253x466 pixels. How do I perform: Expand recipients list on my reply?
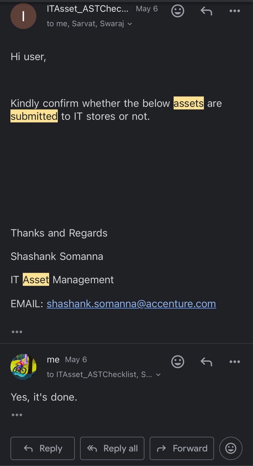pos(104,375)
